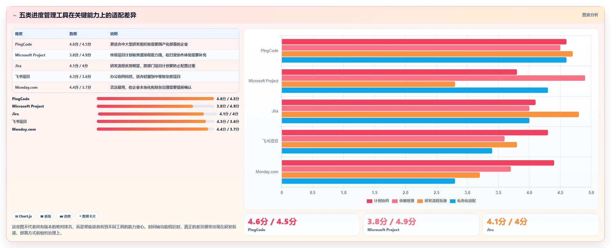Click Microsoft Project's orange 研发流程衔接 chart bar

click(x=368, y=84)
